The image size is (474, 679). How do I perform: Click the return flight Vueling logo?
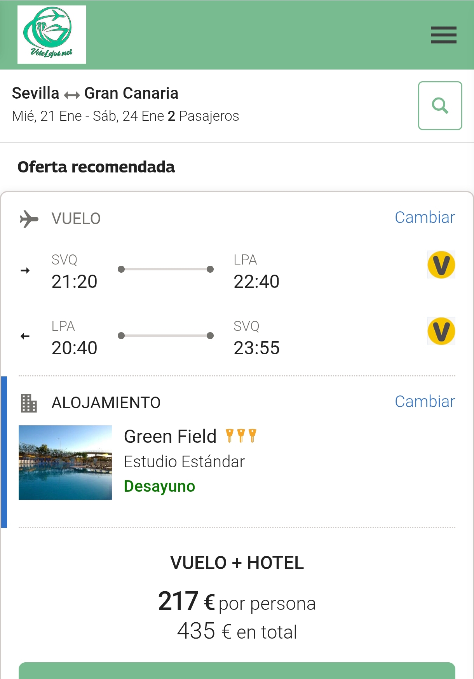pos(441,331)
